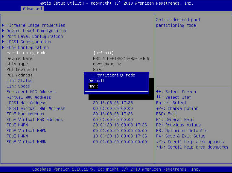The image size is (232, 173).
Task: Click the F2: Previous Values hint
Action: click(x=178, y=125)
